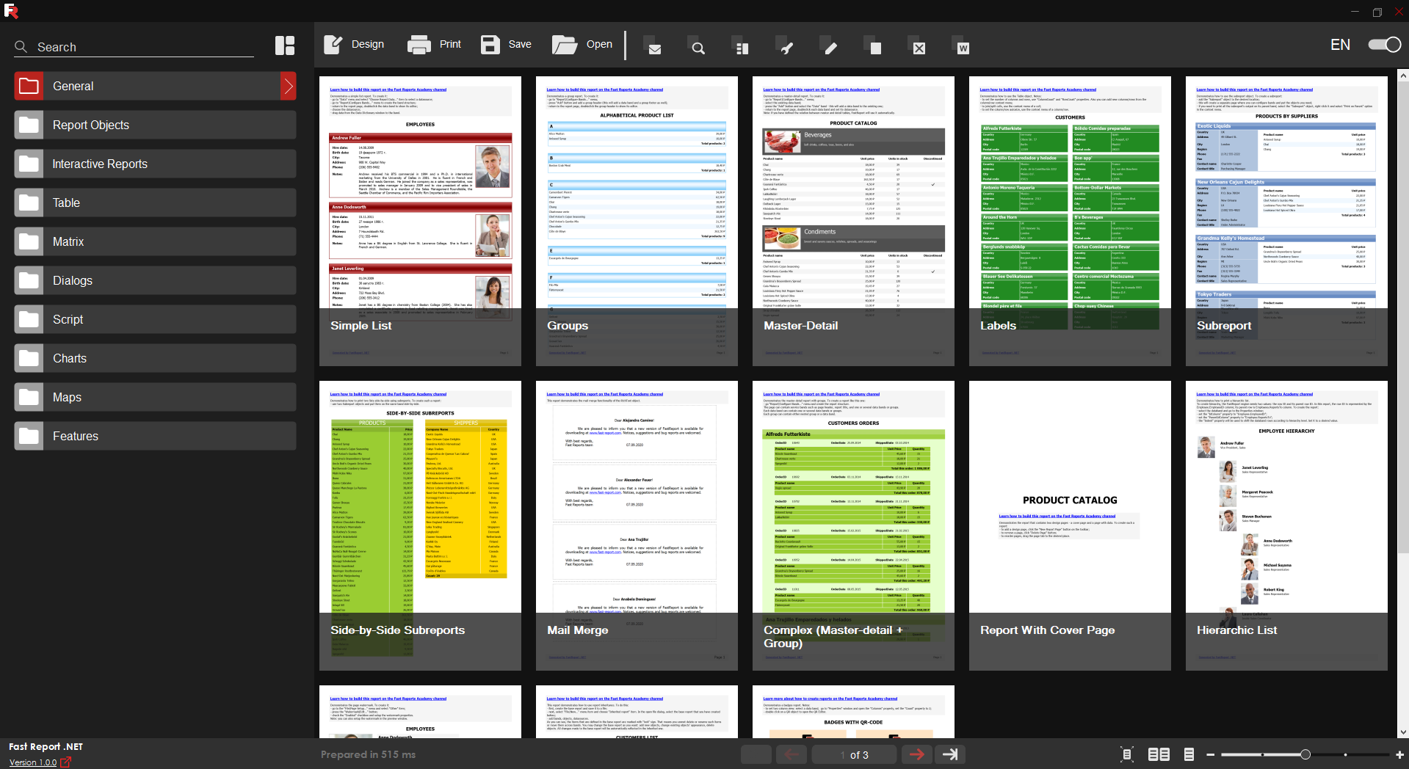Click the zoom slider handle
Viewport: 1409px width, 769px height.
(1305, 754)
